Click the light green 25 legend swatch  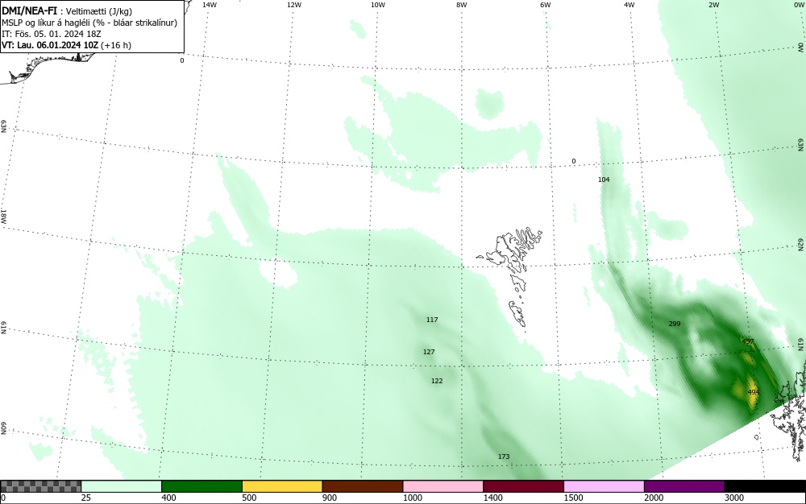(122, 486)
